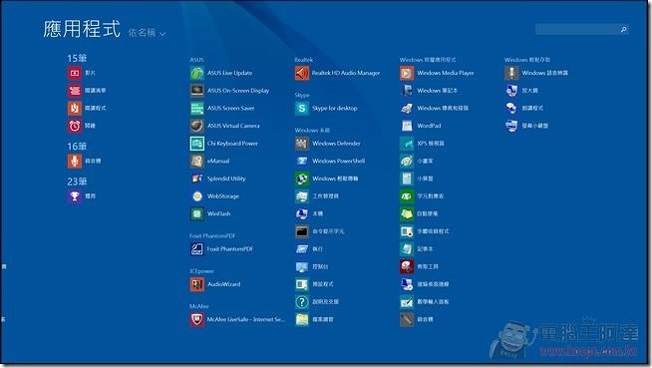Image resolution: width=652 pixels, height=368 pixels.
Task: Open Windows Defender
Action: tap(328, 143)
